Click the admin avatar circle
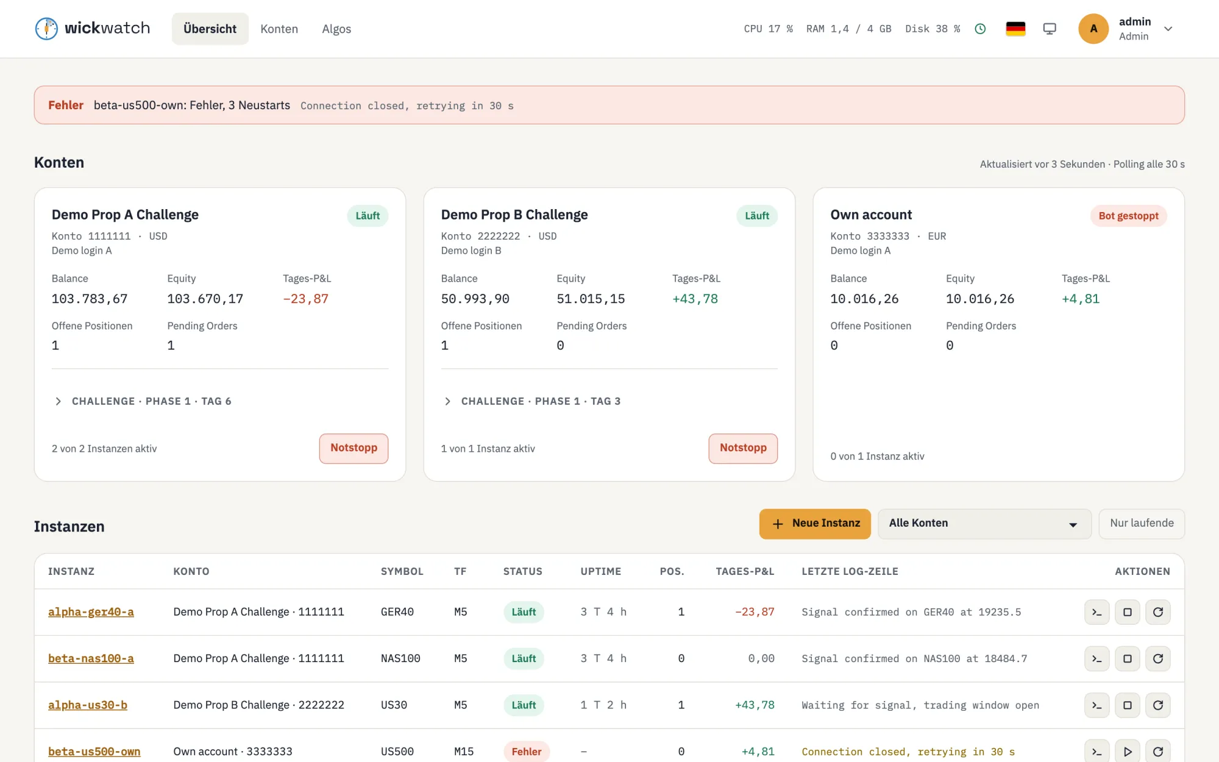Image resolution: width=1219 pixels, height=762 pixels. (1093, 29)
